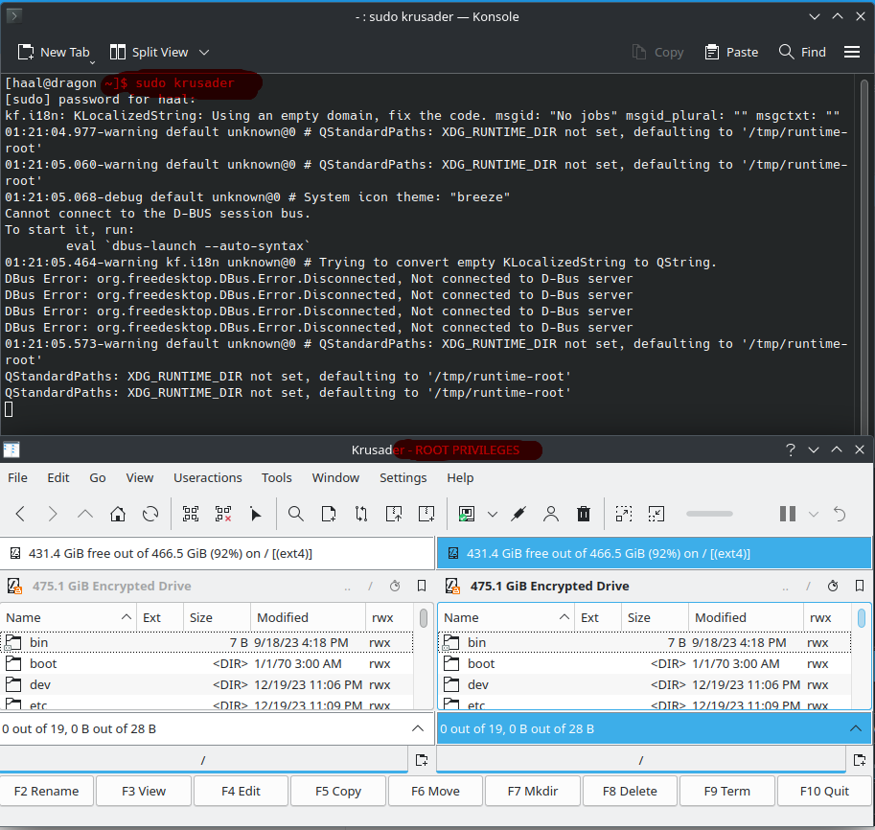875x830 pixels.
Task: Open the right panel media drive icon
Action: pos(452,586)
